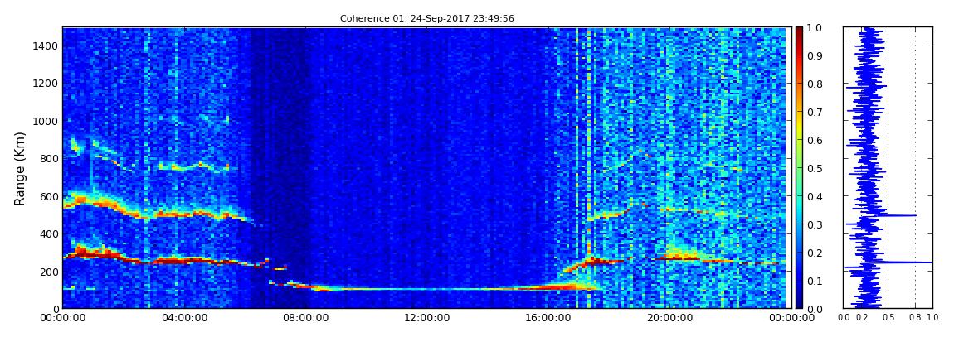Click the colorbar 0.9 label

[x=814, y=55]
